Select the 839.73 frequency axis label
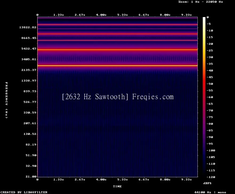Screen dimensions: 235x194 (x=30, y=91)
